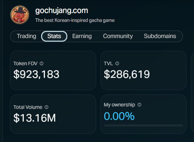The height and width of the screenshot is (142, 194).
Task: Select the Stats tab
Action: (x=54, y=36)
